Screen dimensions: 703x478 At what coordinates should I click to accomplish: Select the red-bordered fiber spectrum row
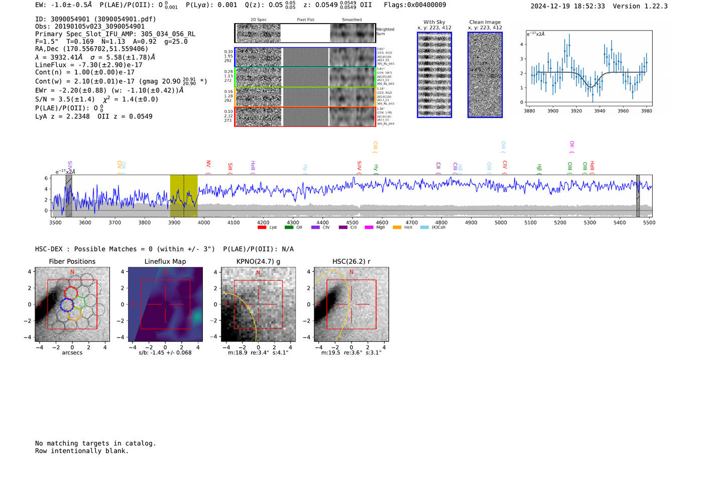[305, 116]
